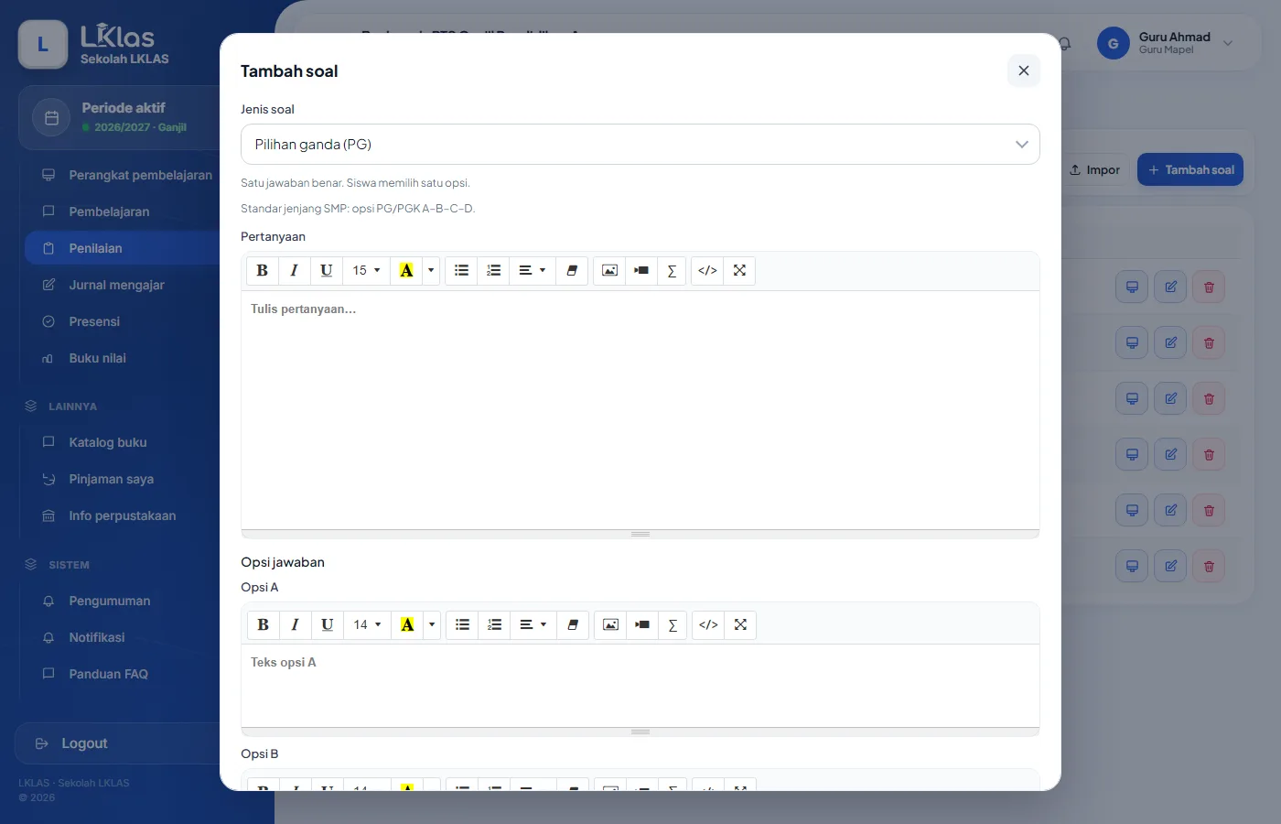Toggle code view in Pertanyaan editor
Viewport: 1281px width, 824px height.
707,270
